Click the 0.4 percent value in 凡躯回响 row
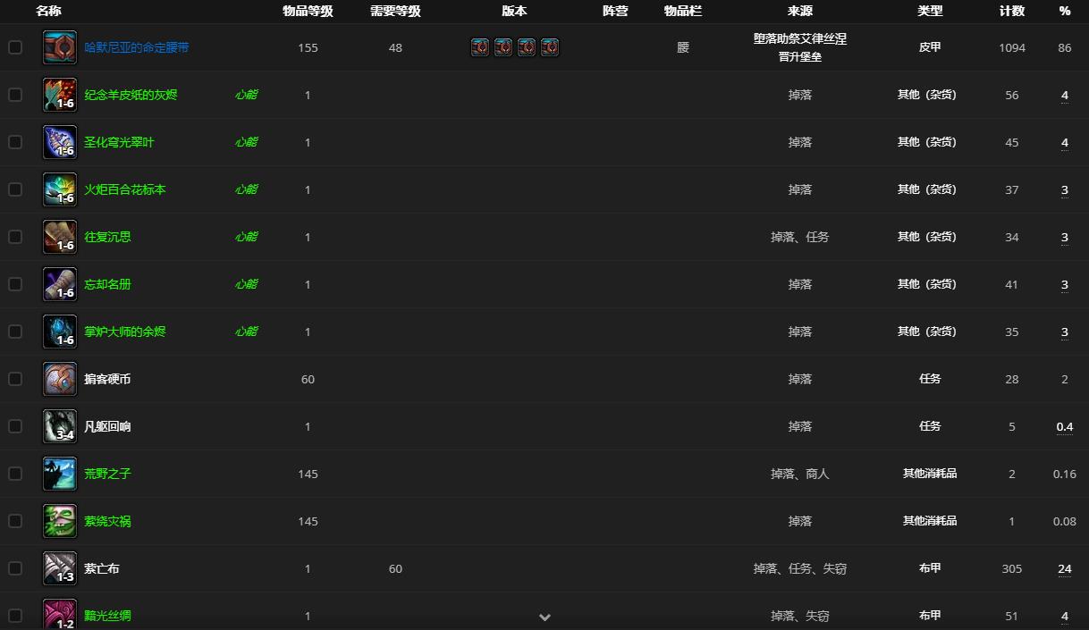This screenshot has height=630, width=1089. pyautogui.click(x=1065, y=426)
